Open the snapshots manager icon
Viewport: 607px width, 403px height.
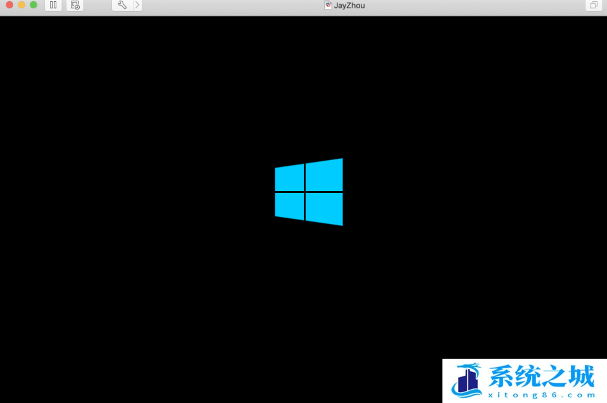(75, 5)
